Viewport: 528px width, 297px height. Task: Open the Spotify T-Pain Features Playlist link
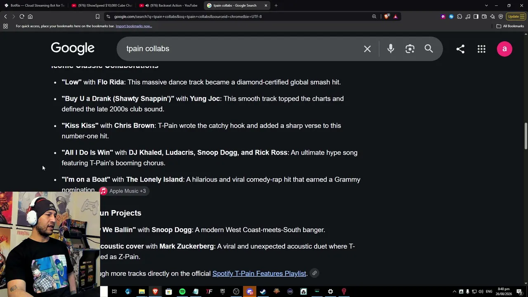259,273
